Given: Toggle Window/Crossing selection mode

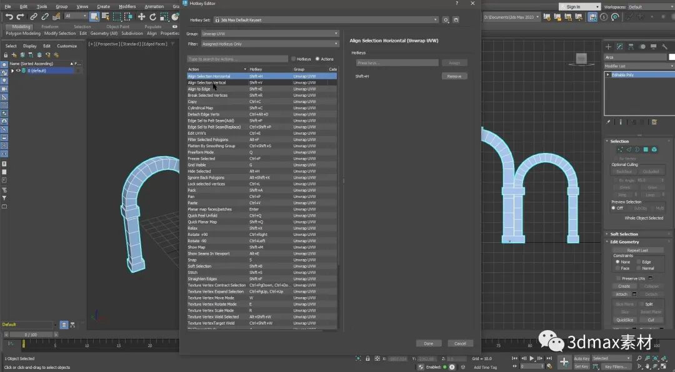Looking at the screenshot, I should [x=128, y=17].
